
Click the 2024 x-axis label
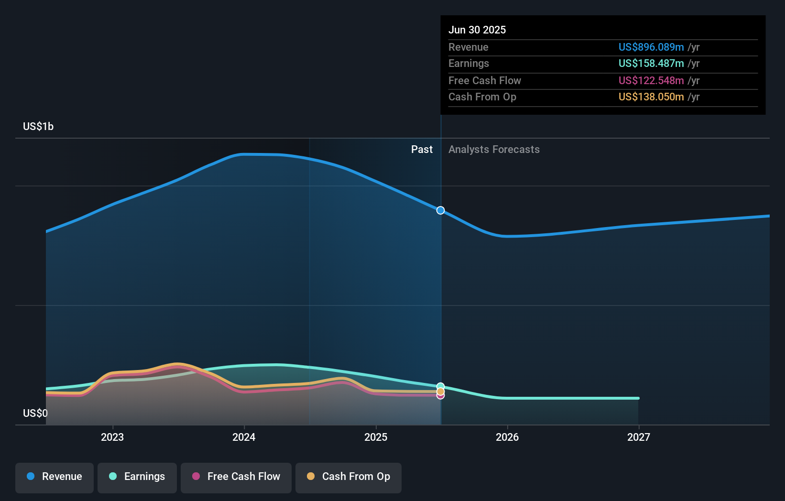(244, 437)
